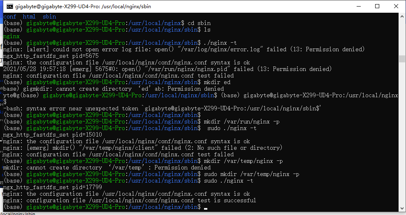Viewport: 406px width, 215px height.
Task: Click the 'test is successful' output line
Action: coord(129,200)
